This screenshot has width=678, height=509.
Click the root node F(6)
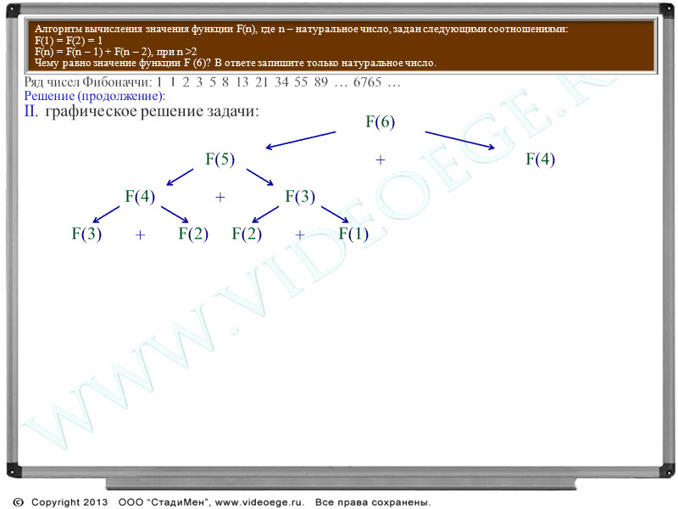pos(380,121)
